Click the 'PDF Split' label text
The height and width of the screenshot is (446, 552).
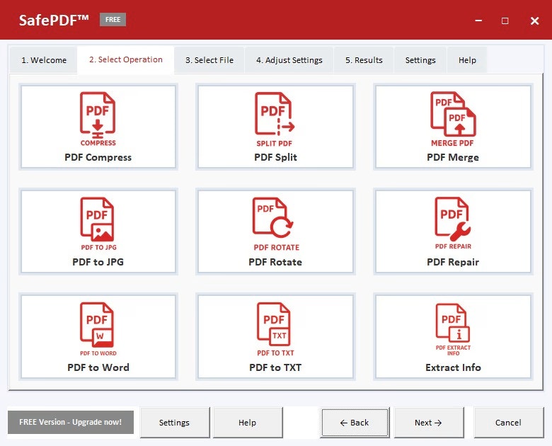pyautogui.click(x=275, y=157)
